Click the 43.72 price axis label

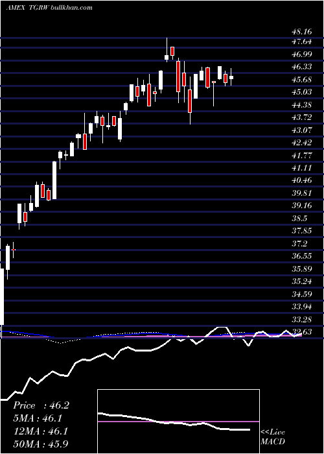(301, 117)
